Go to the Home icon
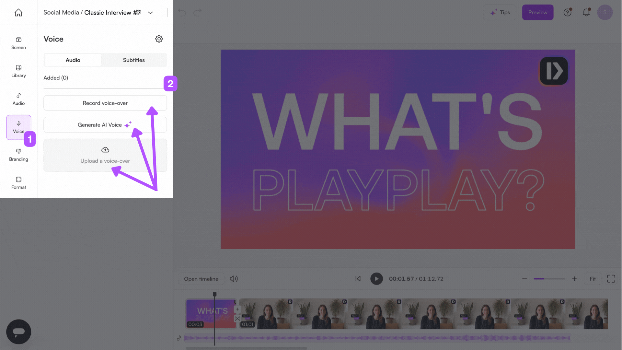 [18, 13]
